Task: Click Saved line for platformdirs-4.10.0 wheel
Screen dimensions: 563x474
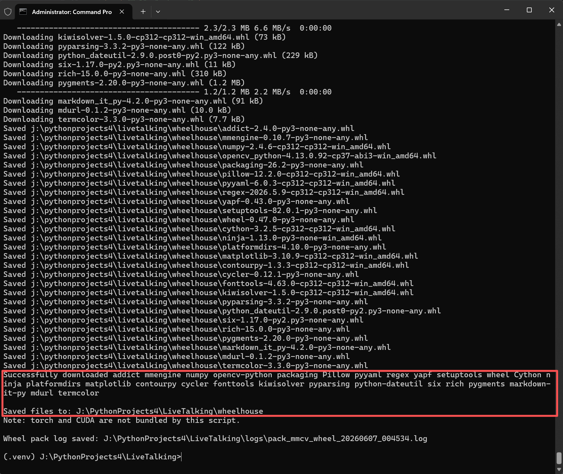Action: coord(195,247)
